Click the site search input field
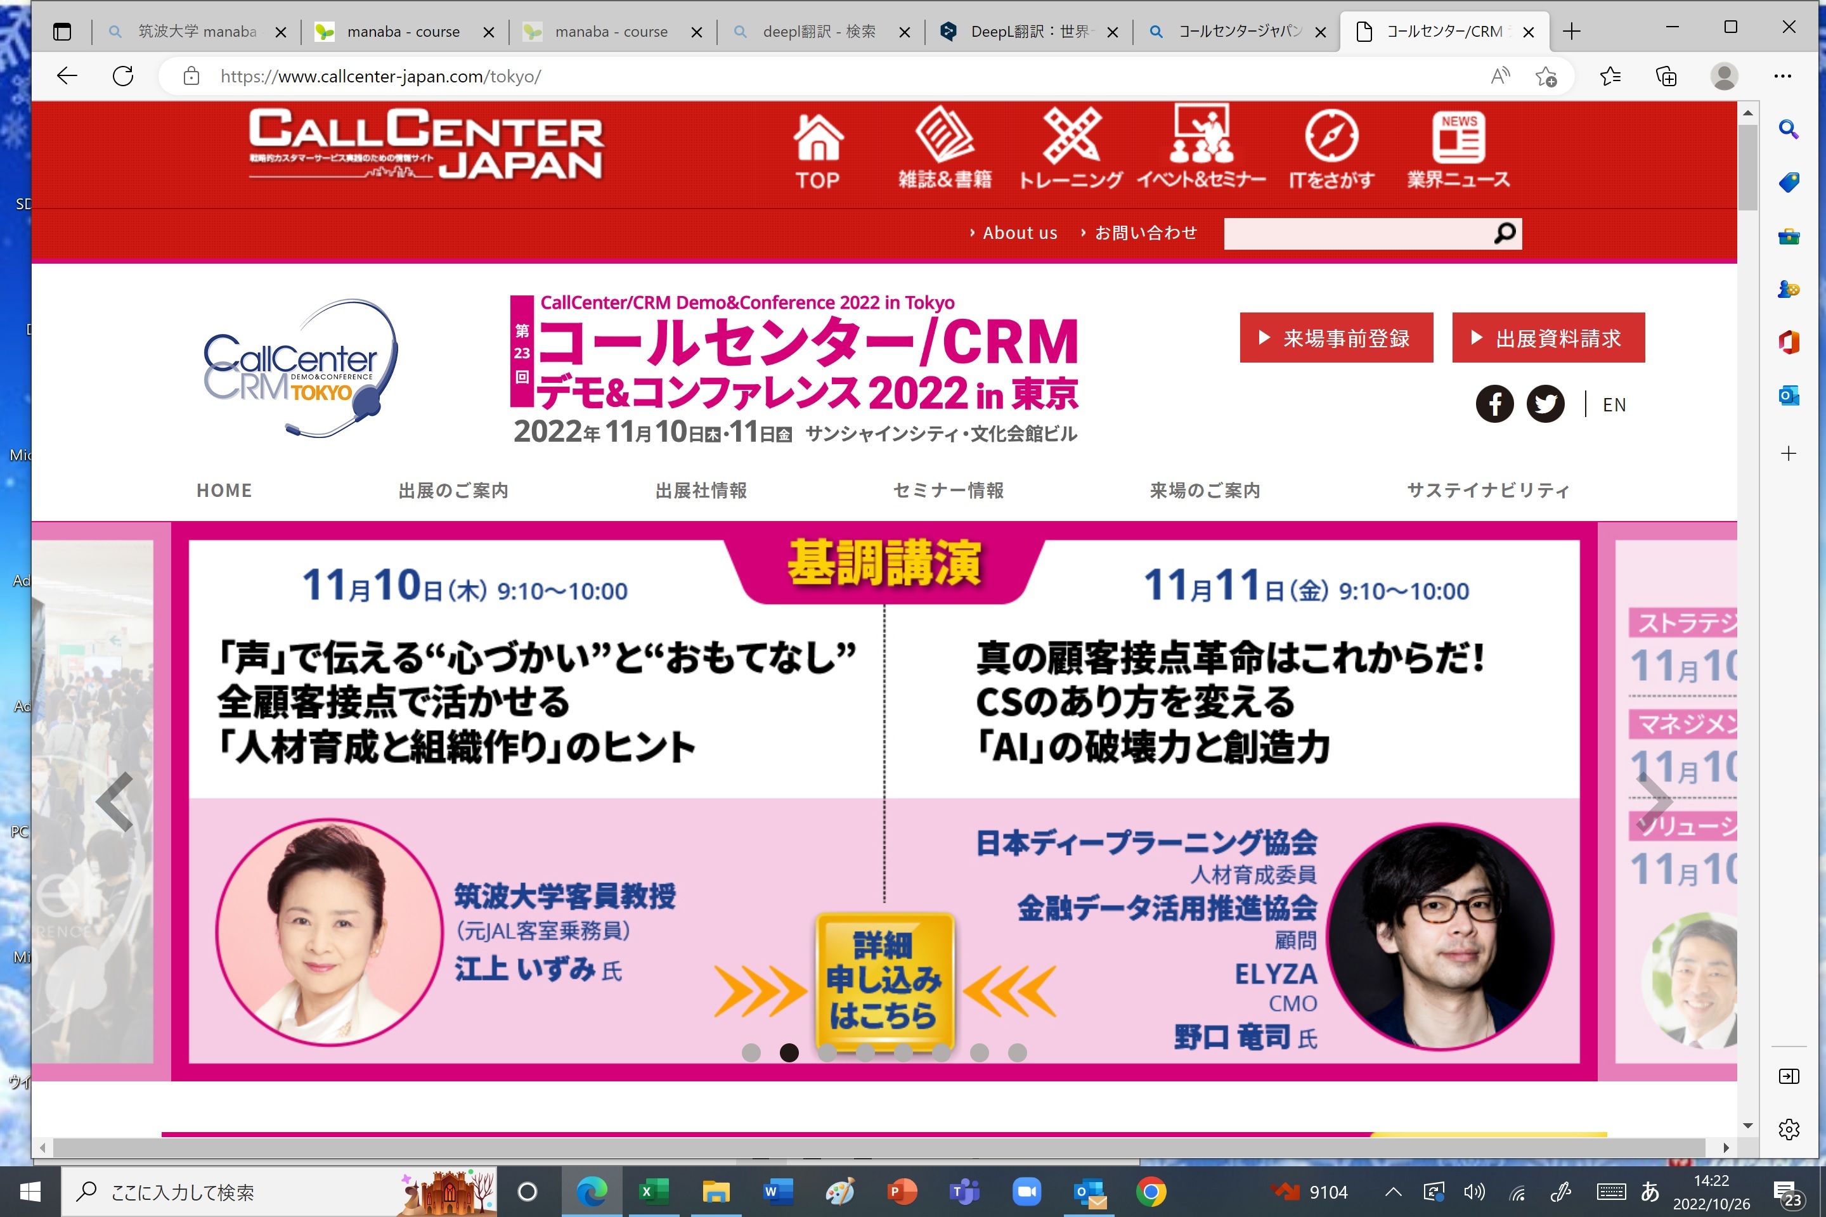The width and height of the screenshot is (1826, 1217). tap(1355, 234)
